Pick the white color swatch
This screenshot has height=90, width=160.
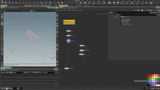[x=159, y=85]
